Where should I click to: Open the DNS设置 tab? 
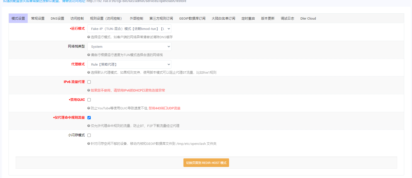pyautogui.click(x=57, y=18)
